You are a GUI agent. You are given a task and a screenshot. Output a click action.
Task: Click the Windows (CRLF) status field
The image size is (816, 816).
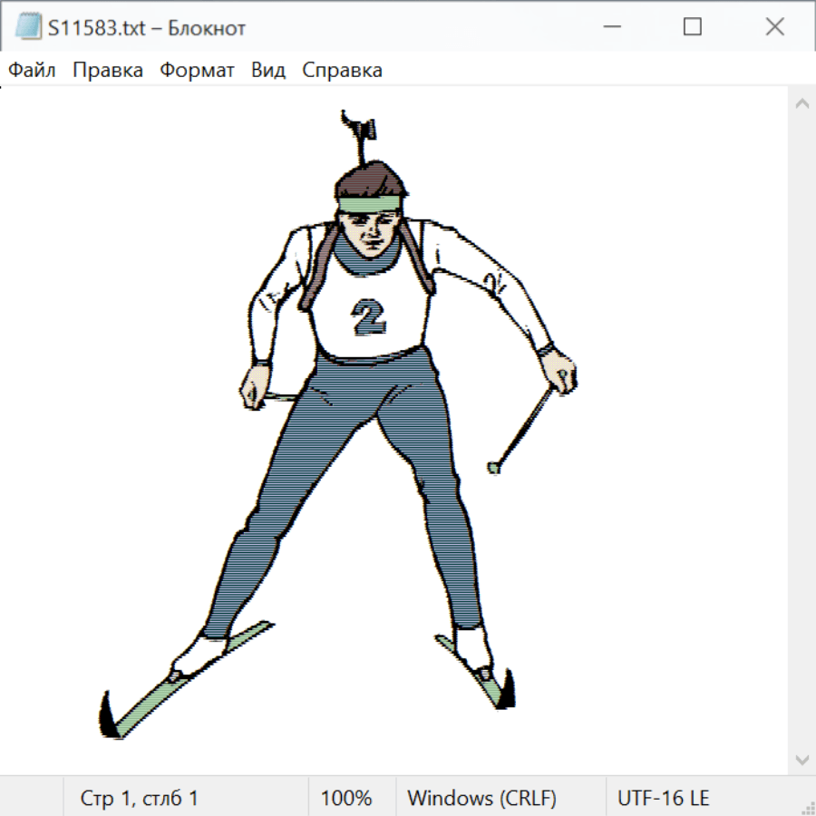[x=481, y=799]
